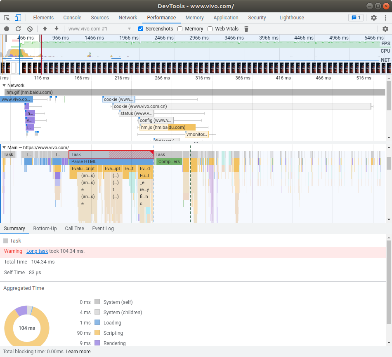Click the Save profile download icon
The width and height of the screenshot is (392, 357).
point(57,29)
